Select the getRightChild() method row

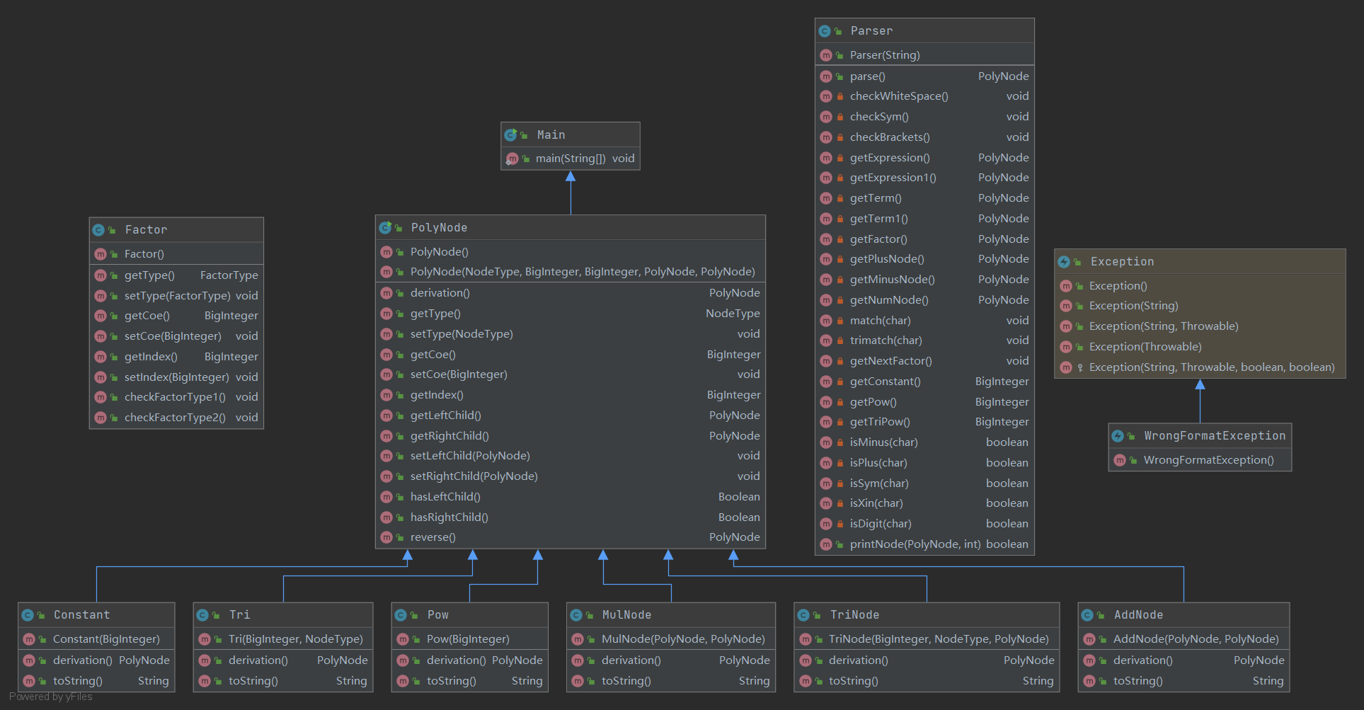(571, 436)
